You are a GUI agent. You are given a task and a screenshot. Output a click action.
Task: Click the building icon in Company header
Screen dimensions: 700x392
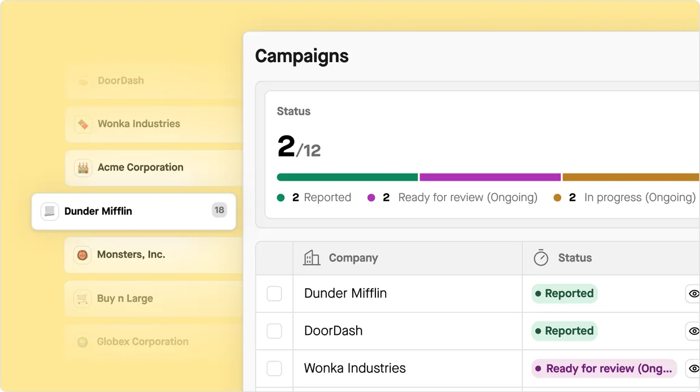tap(312, 258)
